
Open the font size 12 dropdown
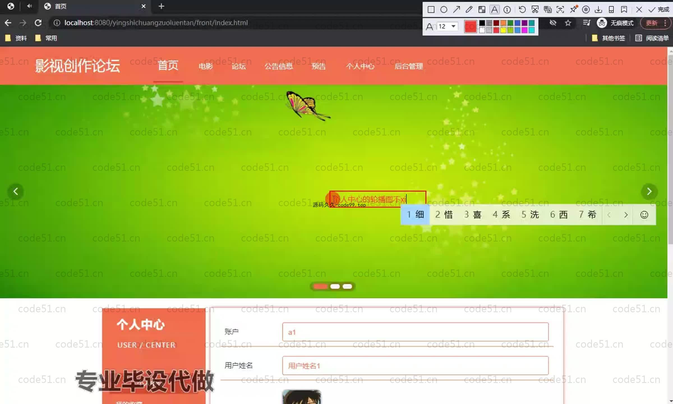448,26
